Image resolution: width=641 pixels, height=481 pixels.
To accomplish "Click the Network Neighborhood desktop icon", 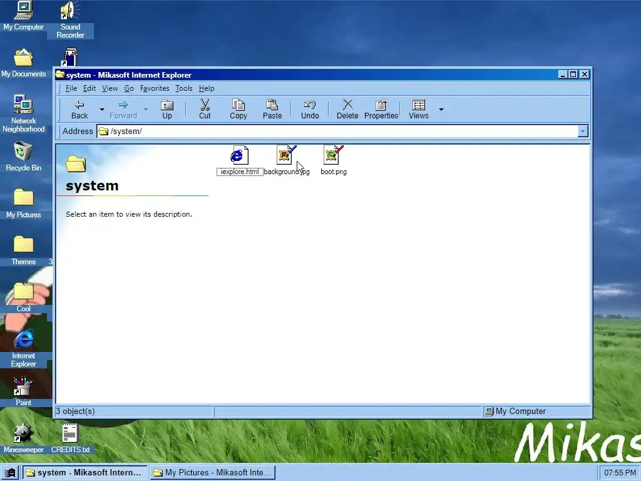I will 23,114.
